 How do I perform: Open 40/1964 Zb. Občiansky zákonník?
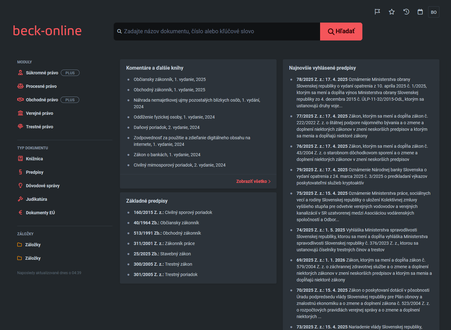click(x=166, y=223)
